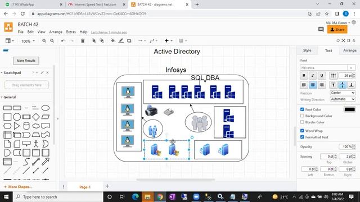The height and width of the screenshot is (202, 360).
Task: Switch to the Style tab
Action: (x=307, y=50)
